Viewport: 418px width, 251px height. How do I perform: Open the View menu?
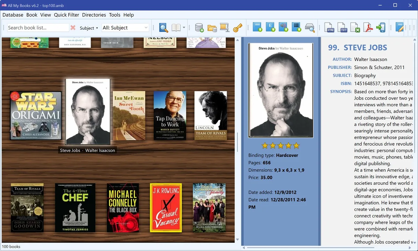[x=46, y=15]
